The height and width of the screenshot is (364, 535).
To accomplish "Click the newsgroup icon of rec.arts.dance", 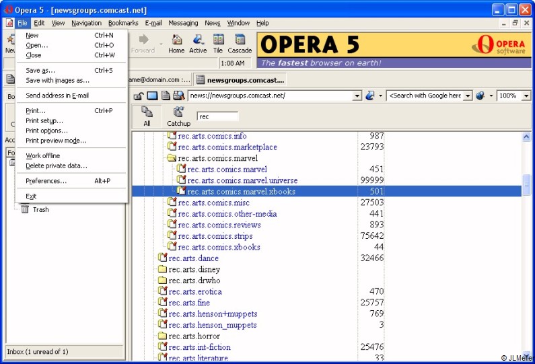I will [162, 258].
